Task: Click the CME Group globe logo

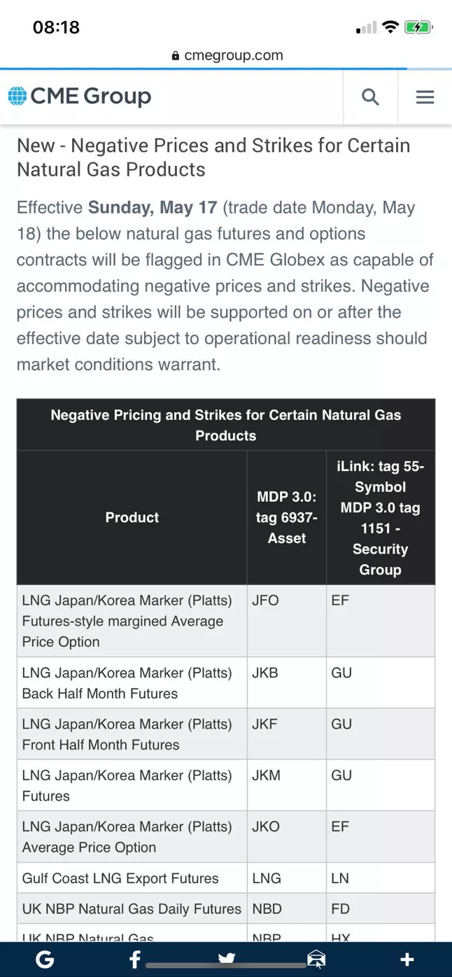Action: point(17,96)
